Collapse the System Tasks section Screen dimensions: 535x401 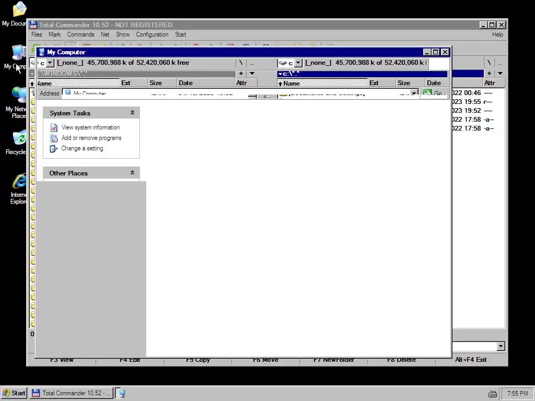[132, 113]
